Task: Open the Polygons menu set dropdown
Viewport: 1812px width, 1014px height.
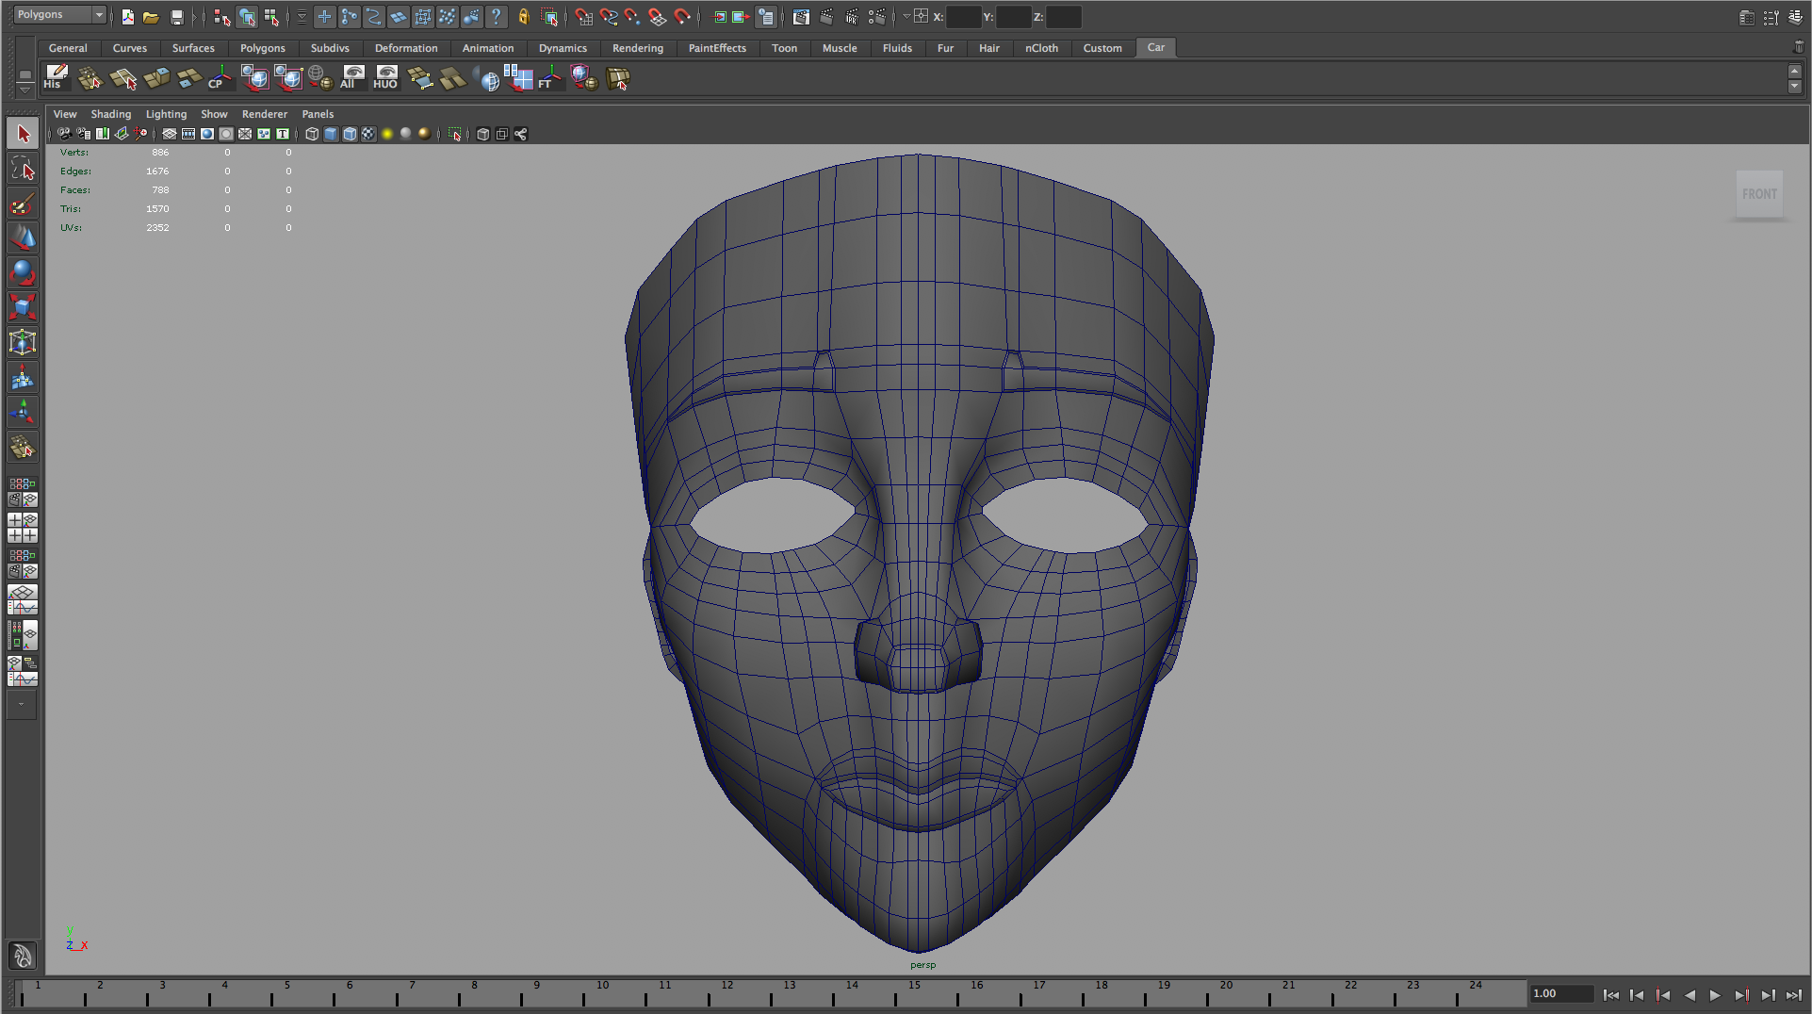Action: [98, 15]
